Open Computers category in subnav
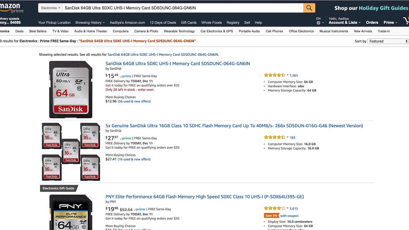The height and width of the screenshot is (230, 409). point(121,31)
